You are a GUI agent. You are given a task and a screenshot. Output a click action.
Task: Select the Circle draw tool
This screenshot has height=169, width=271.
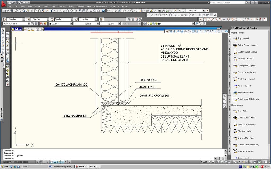point(171,15)
